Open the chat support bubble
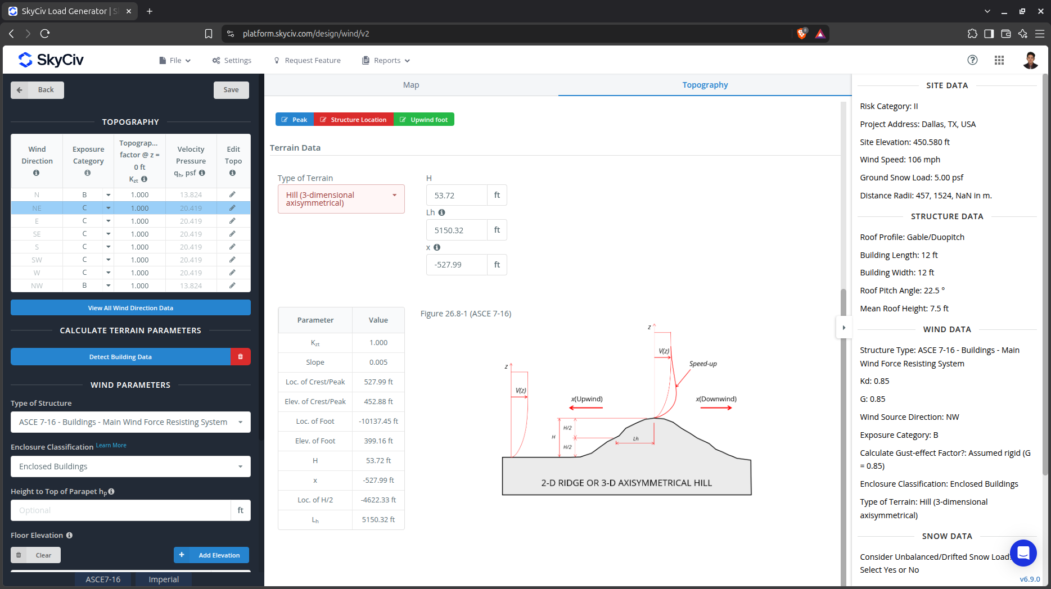This screenshot has height=589, width=1051. coord(1023,553)
